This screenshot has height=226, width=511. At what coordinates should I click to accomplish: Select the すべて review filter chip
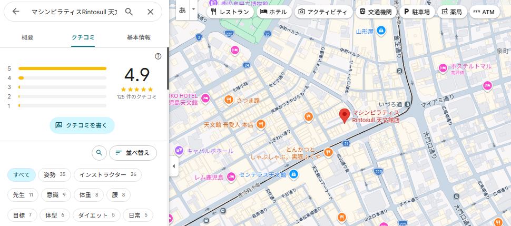click(22, 175)
